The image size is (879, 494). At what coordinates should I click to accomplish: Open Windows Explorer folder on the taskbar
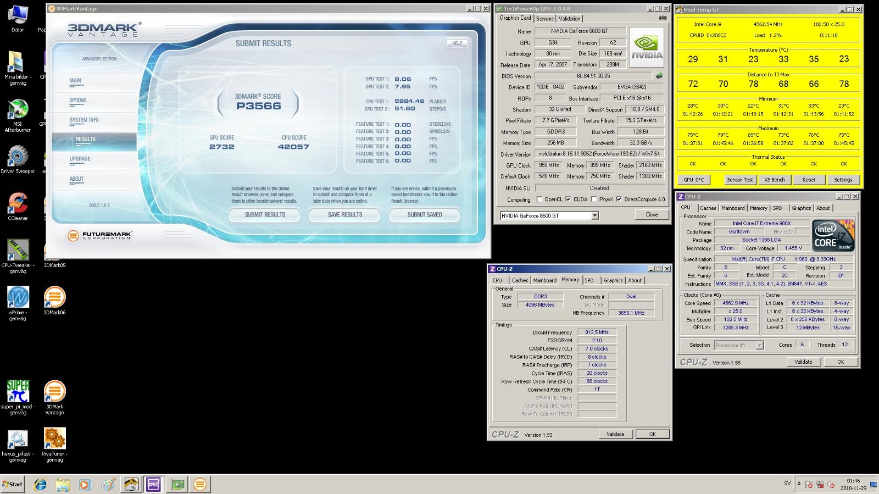click(63, 484)
